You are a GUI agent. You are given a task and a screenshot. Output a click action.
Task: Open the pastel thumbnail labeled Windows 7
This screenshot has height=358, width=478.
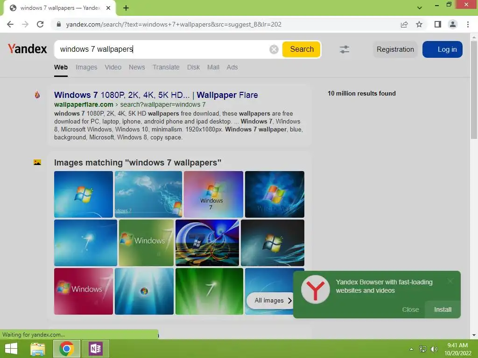click(213, 194)
